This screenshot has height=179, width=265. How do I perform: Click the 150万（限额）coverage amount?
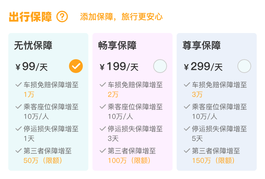pyautogui.click(x=213, y=160)
